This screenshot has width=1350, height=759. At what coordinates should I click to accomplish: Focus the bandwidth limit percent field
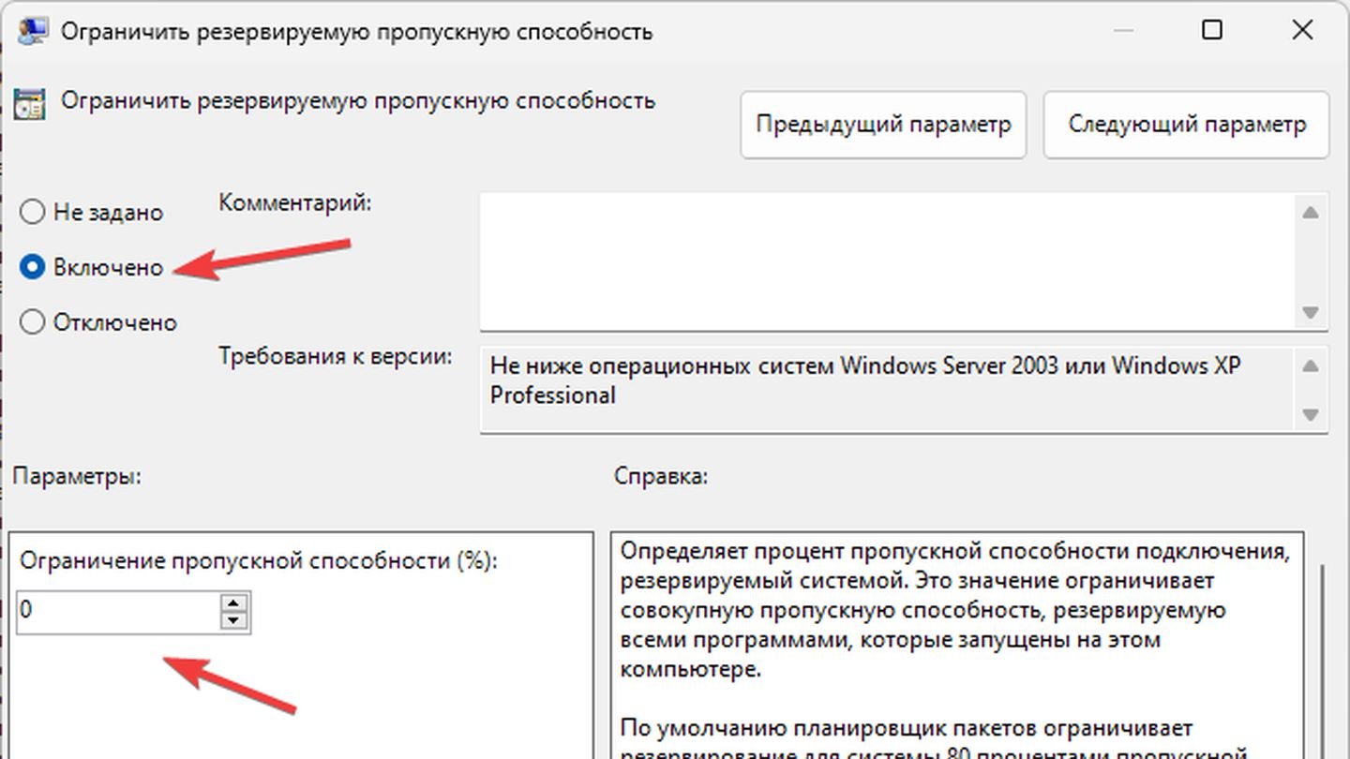tap(119, 611)
